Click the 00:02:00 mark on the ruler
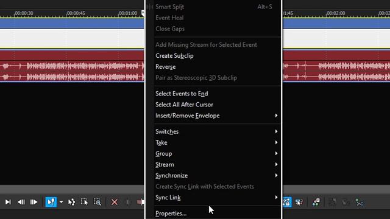The image size is (390, 219). [336, 13]
